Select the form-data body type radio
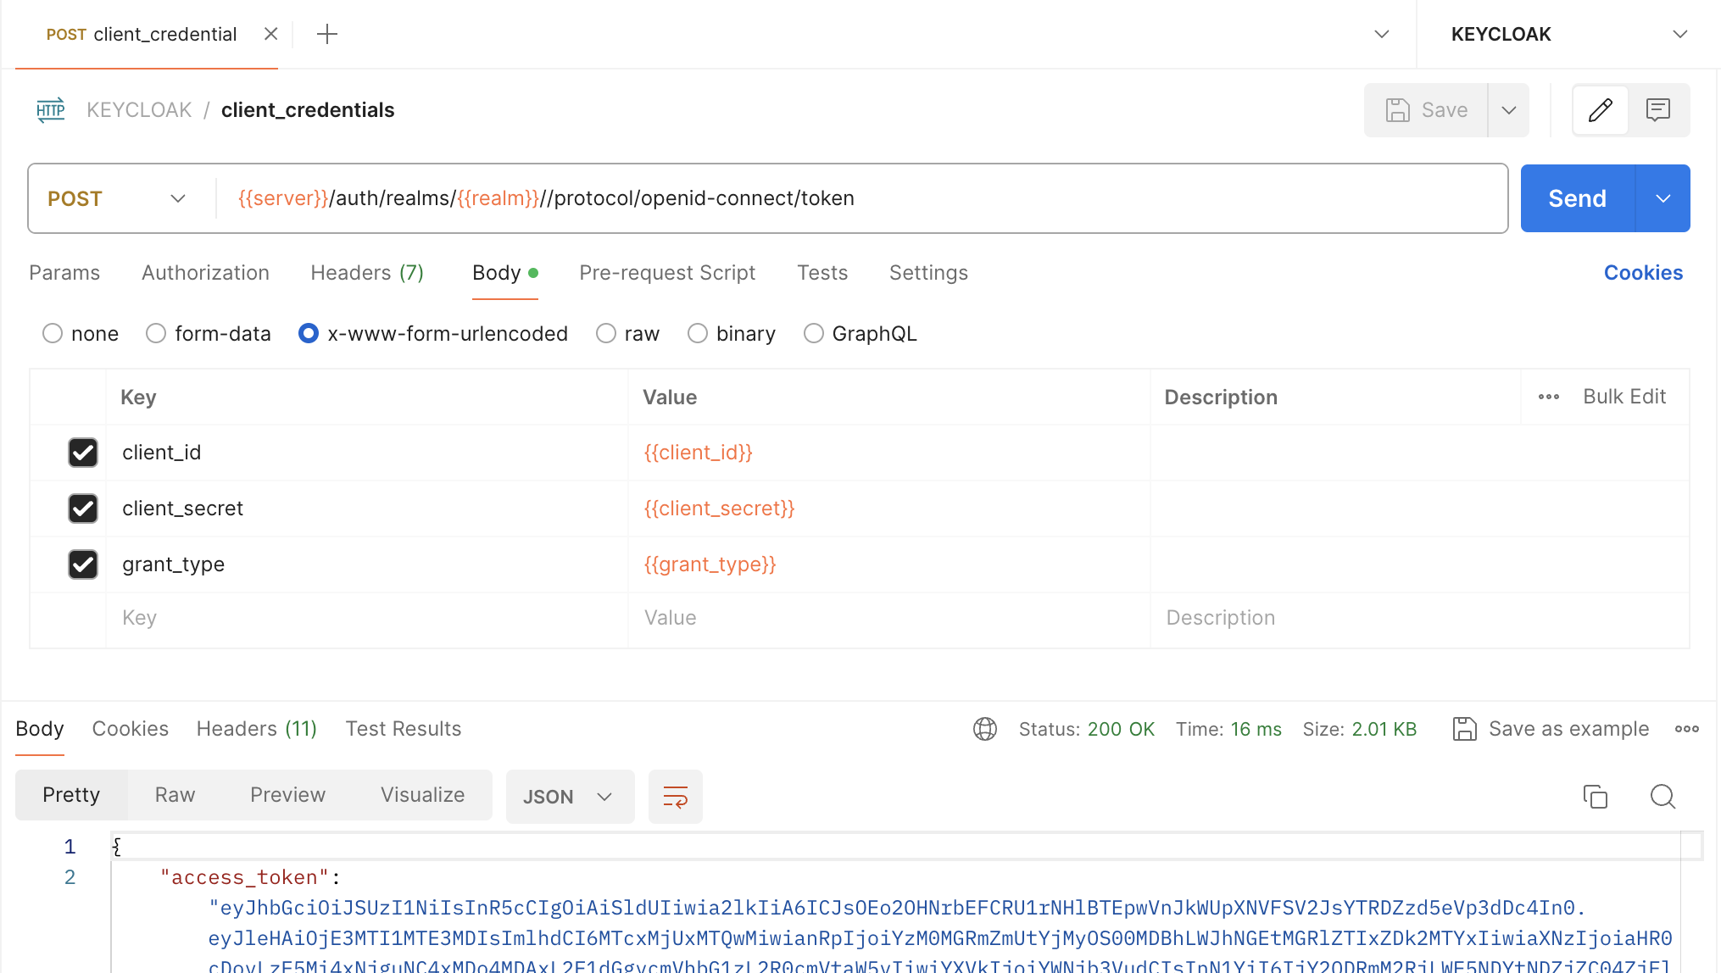Image resolution: width=1721 pixels, height=973 pixels. pyautogui.click(x=156, y=334)
